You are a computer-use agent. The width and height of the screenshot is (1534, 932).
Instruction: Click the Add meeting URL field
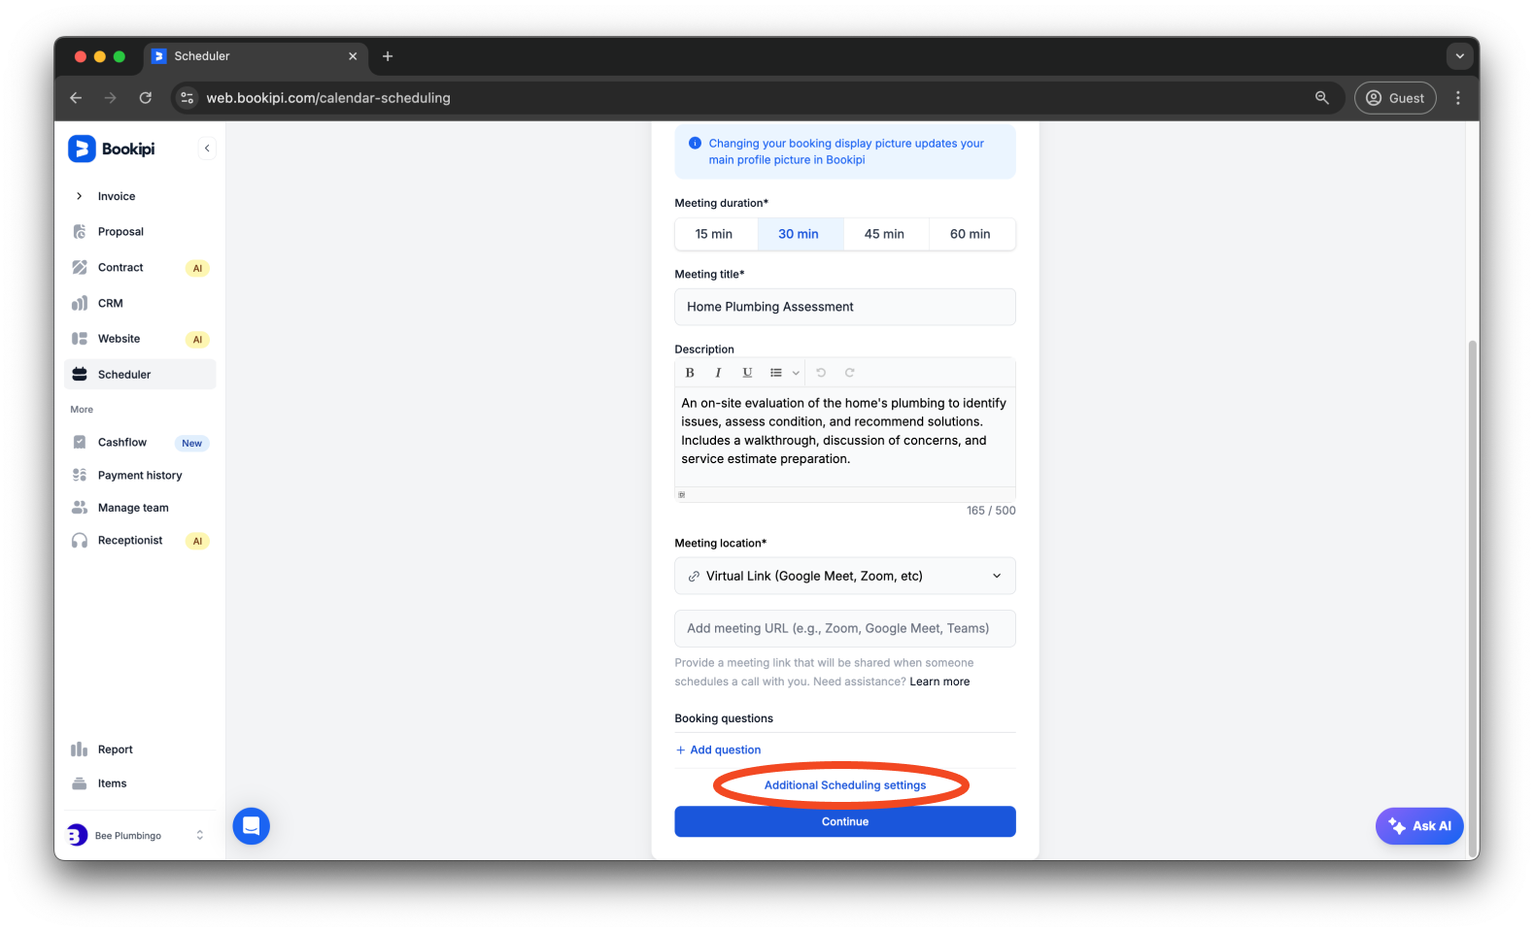pyautogui.click(x=845, y=628)
